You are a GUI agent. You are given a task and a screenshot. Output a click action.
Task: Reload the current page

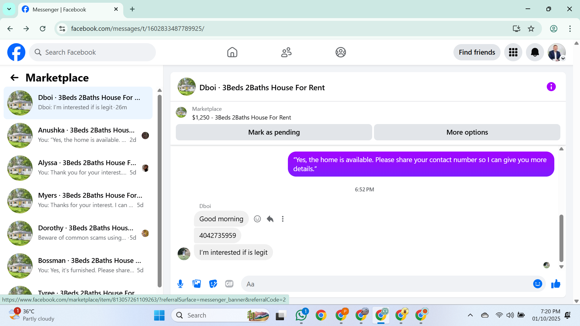pos(43,29)
